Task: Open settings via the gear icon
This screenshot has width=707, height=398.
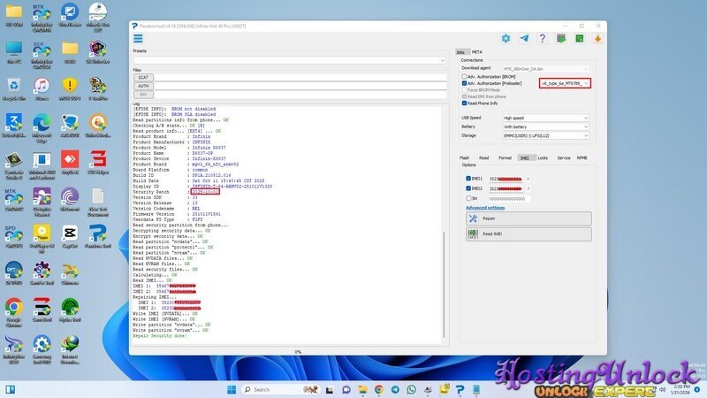Action: point(506,38)
